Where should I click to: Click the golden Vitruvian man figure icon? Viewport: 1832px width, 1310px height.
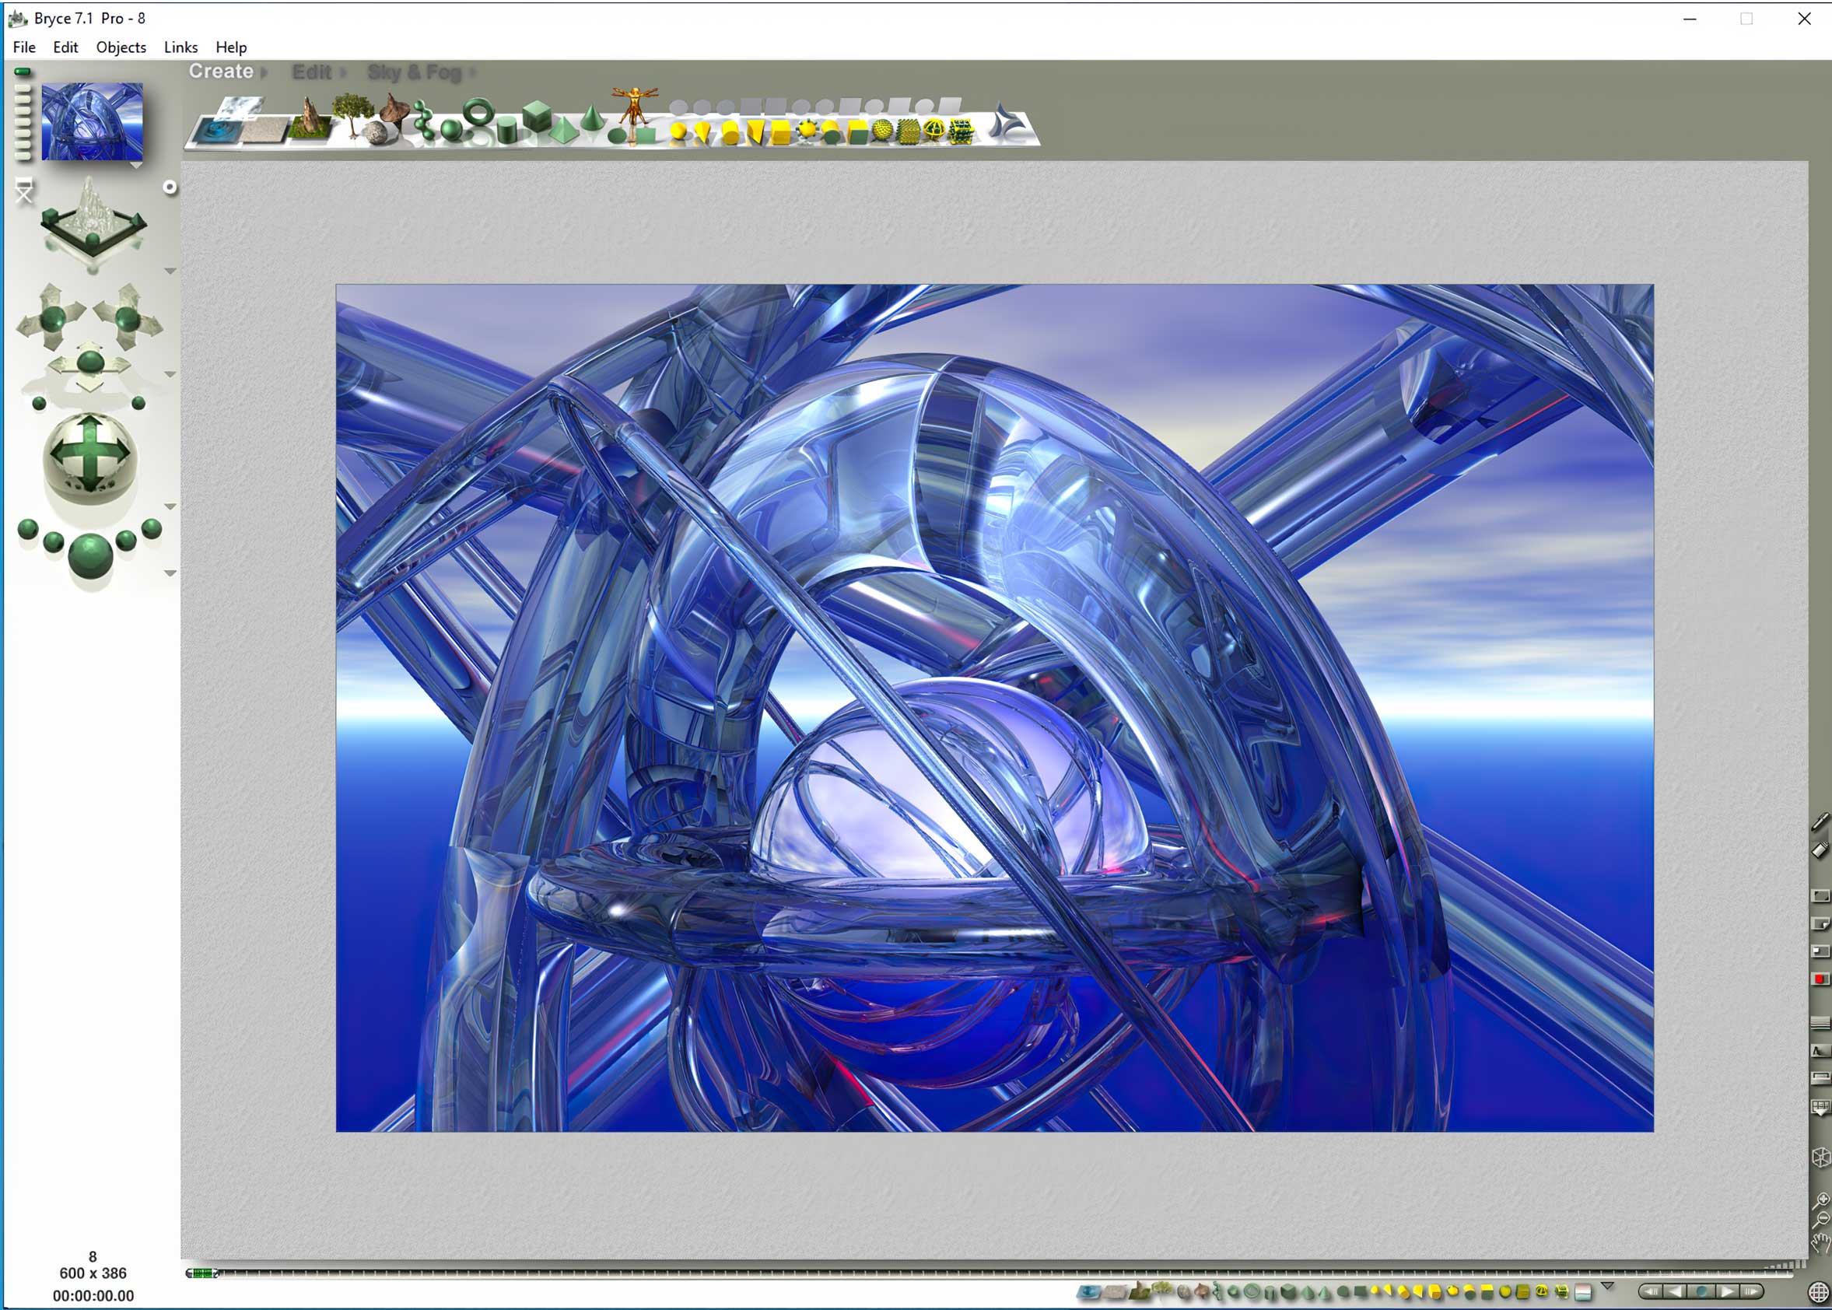635,107
